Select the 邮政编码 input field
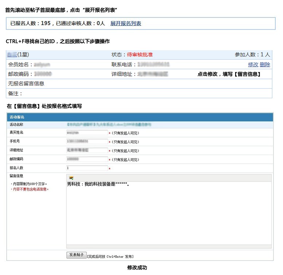This screenshot has width=283, height=275. pos(87,159)
